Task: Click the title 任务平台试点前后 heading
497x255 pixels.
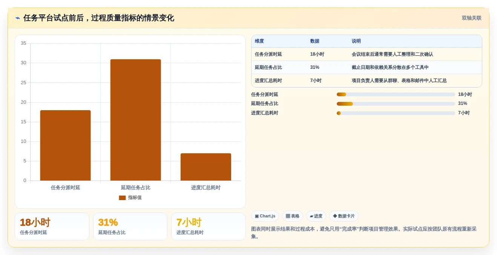Action: tap(99, 18)
